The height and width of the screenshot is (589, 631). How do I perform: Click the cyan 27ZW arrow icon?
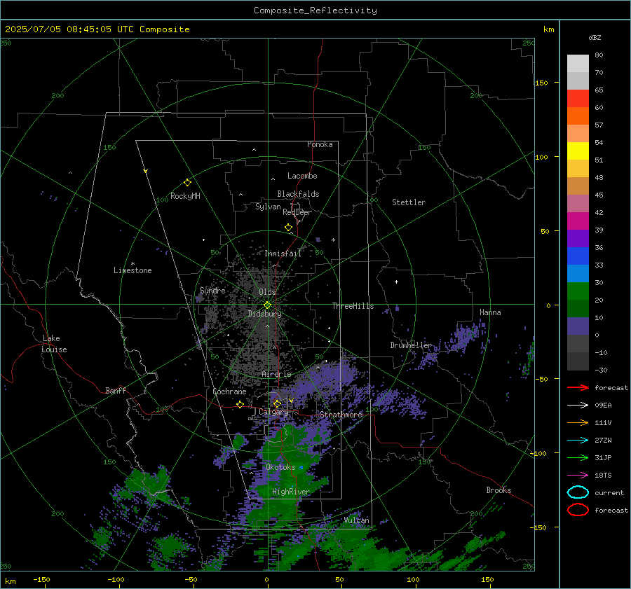[x=578, y=441]
